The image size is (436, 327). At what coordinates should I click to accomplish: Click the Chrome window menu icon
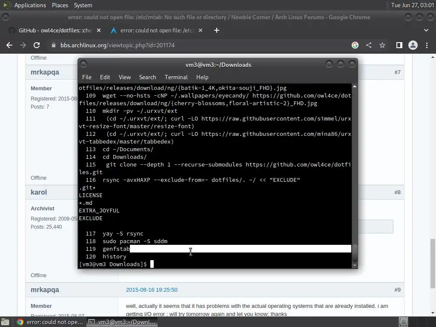5,17
